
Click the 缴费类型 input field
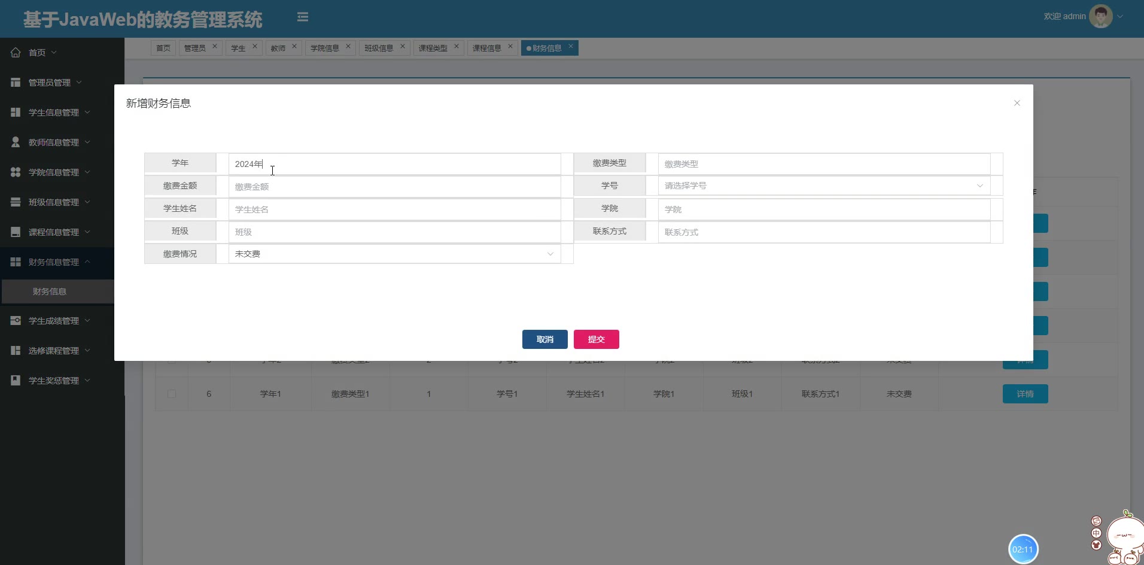pyautogui.click(x=824, y=164)
